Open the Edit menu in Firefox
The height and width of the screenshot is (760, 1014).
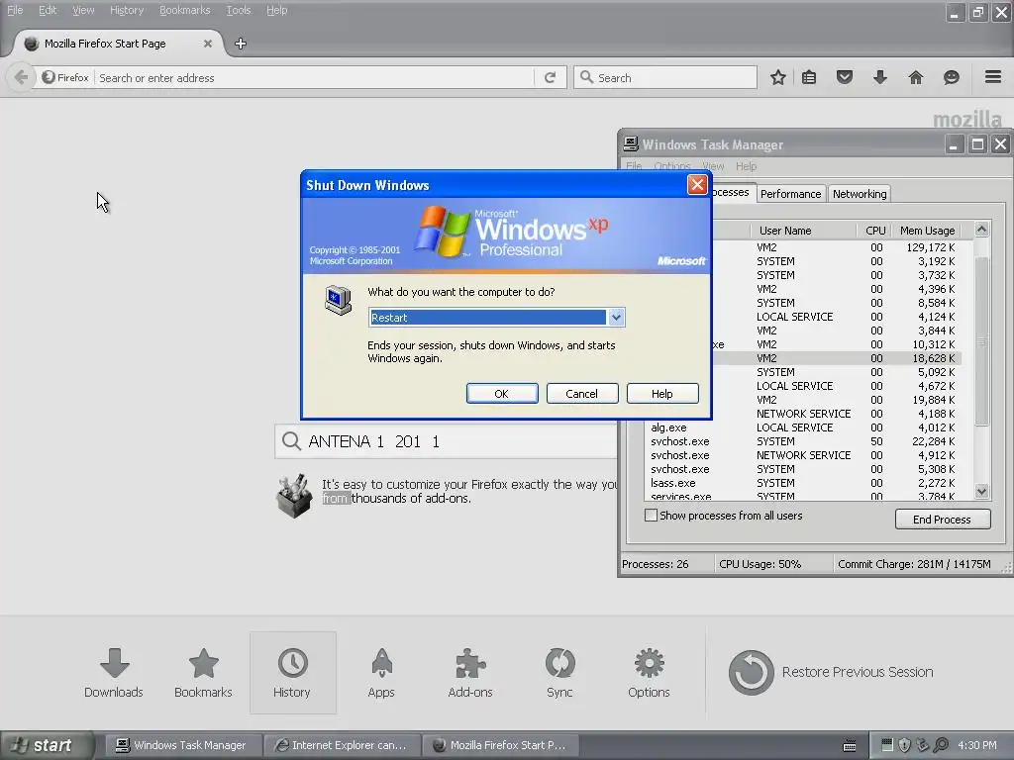pos(48,10)
